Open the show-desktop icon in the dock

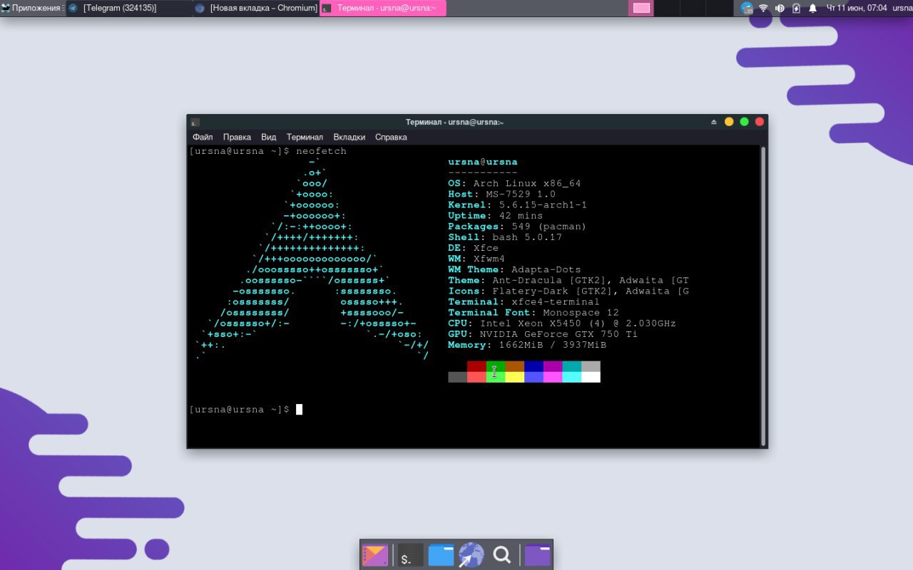tap(374, 555)
